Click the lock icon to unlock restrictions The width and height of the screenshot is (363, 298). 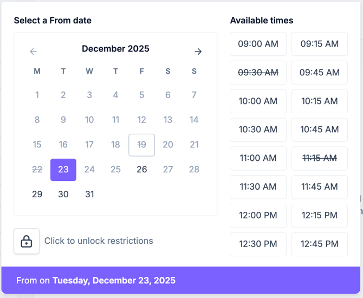(x=27, y=241)
